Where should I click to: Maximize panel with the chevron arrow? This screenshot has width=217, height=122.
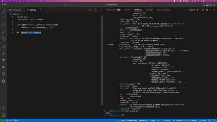(211, 10)
